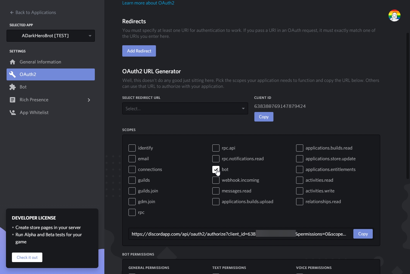Screen dimensions: 410x274
Task: Click the OAuth2 wrench icon
Action: click(13, 74)
